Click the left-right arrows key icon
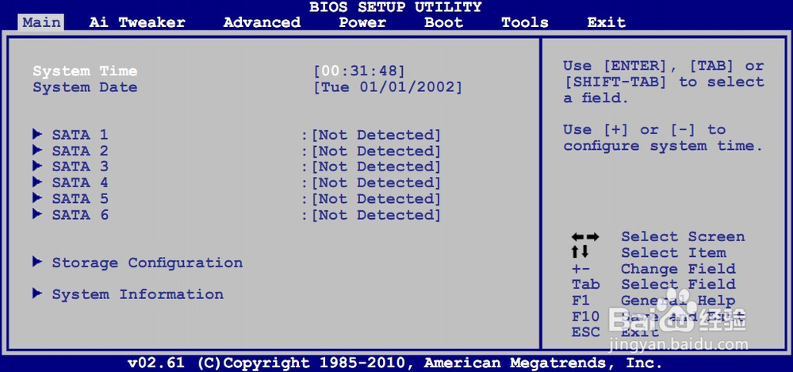The height and width of the screenshot is (372, 793). point(585,237)
